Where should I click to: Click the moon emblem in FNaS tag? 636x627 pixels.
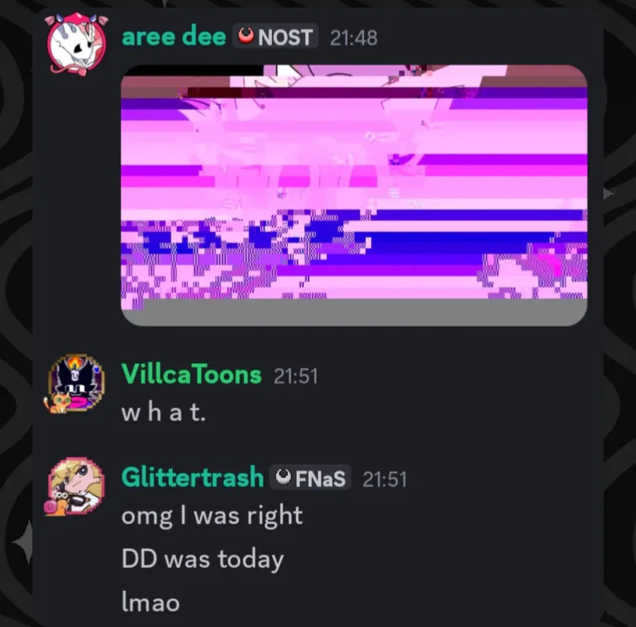click(283, 477)
